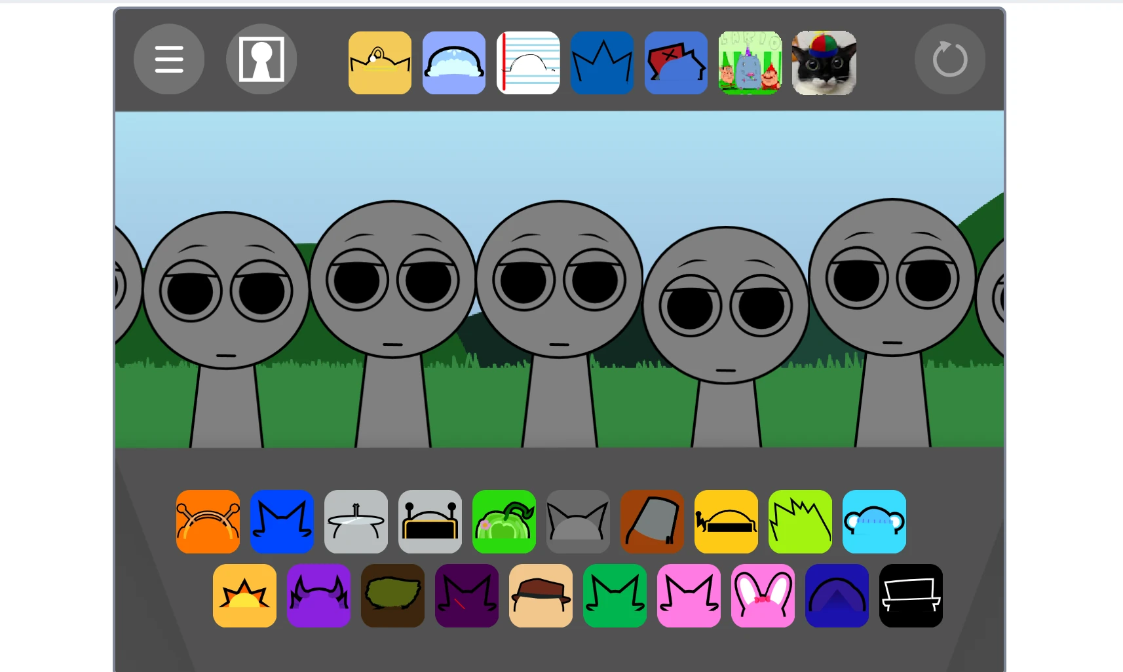The image size is (1123, 672).
Task: Select the notebook paper mod thumbnail
Action: click(x=528, y=63)
